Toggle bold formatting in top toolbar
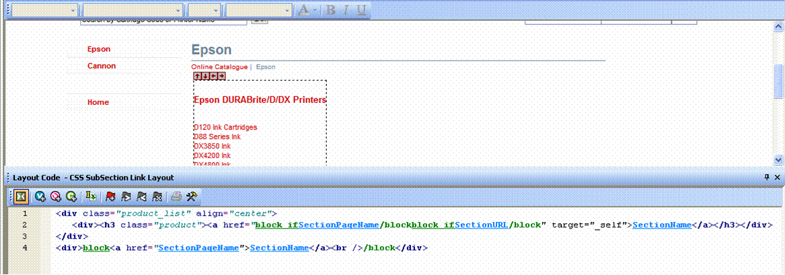The width and height of the screenshot is (785, 275). [x=331, y=10]
